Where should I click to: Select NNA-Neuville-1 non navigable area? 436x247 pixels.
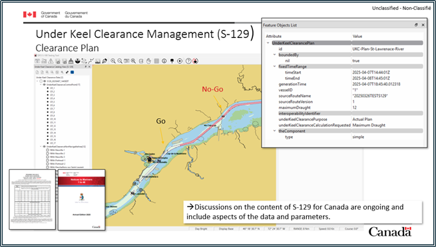pos(57,150)
